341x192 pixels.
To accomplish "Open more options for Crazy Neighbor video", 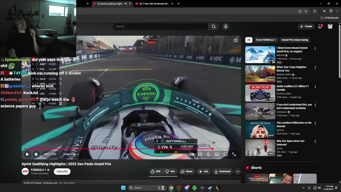I will [x=315, y=68].
